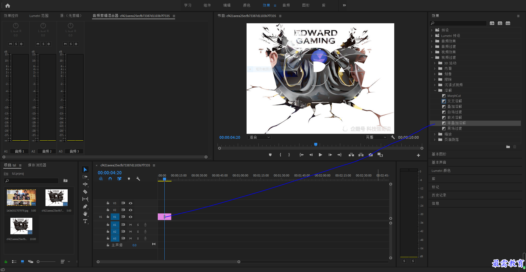Select the Ripple Edit tool
This screenshot has width=526, height=272.
coord(85,184)
